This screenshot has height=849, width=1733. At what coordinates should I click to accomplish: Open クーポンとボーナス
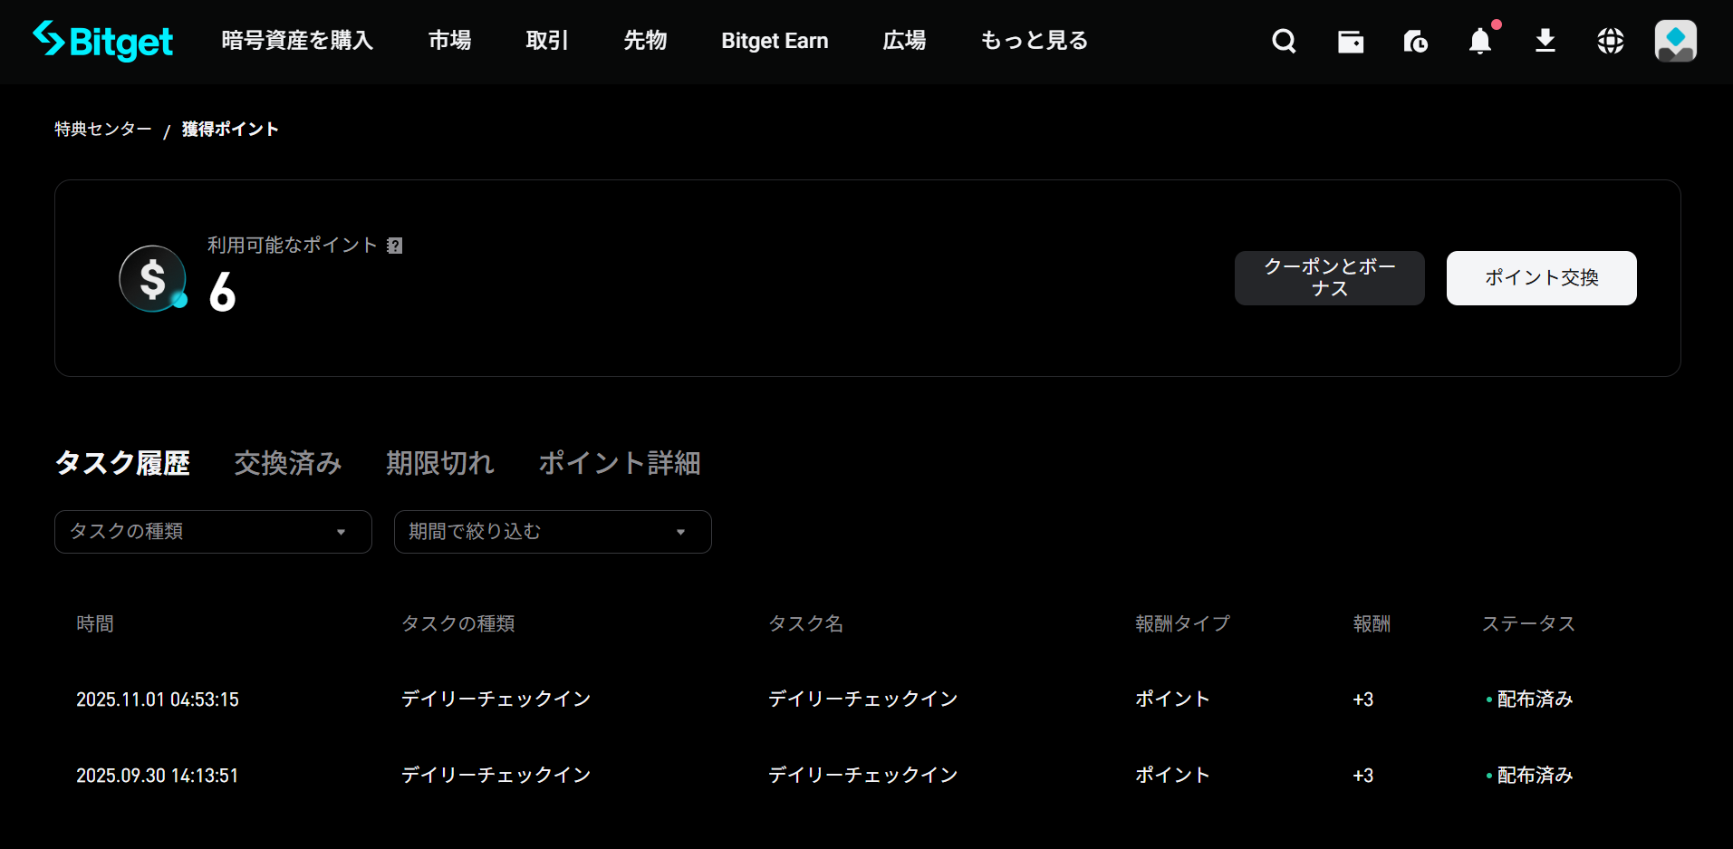[1328, 278]
